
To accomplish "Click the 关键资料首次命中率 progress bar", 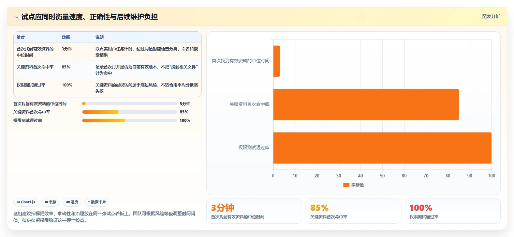I will click(130, 112).
